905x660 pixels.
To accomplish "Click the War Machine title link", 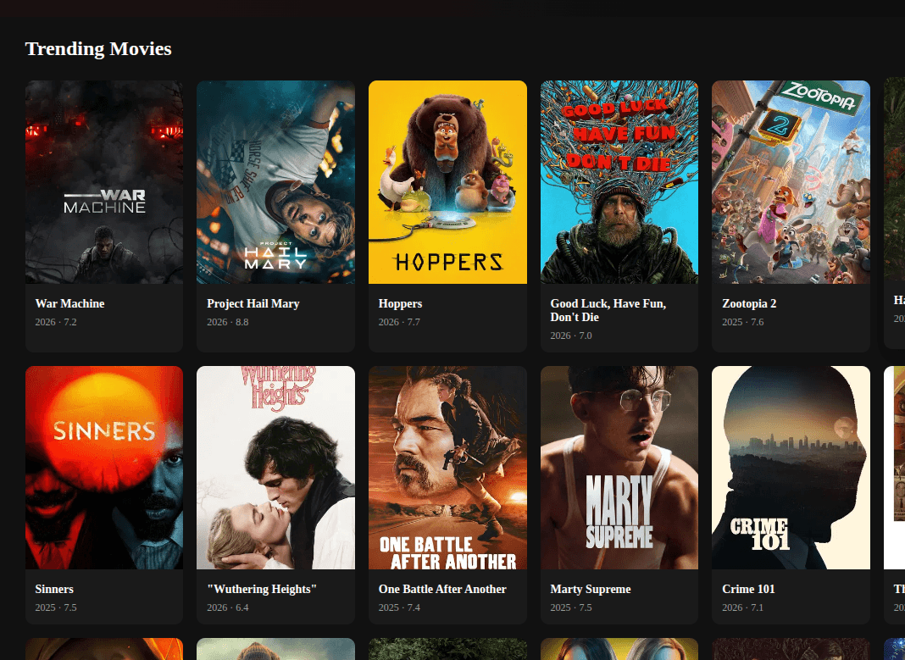I will point(70,303).
